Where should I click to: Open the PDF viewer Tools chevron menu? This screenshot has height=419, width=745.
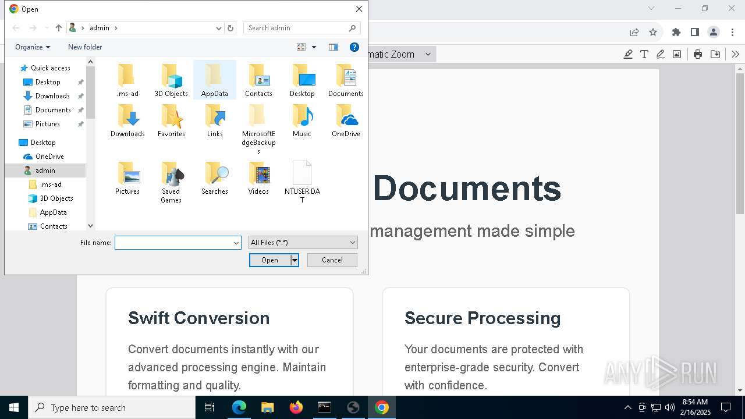[x=735, y=54]
